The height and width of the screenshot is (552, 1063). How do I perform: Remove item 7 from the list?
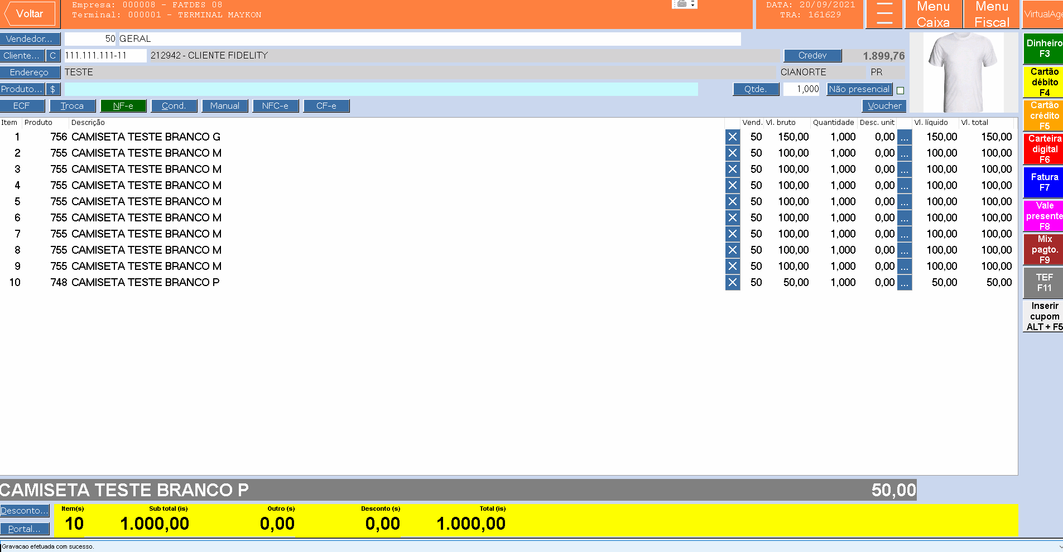click(733, 234)
